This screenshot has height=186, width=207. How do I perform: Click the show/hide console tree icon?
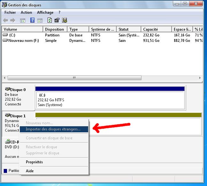pos(23,20)
